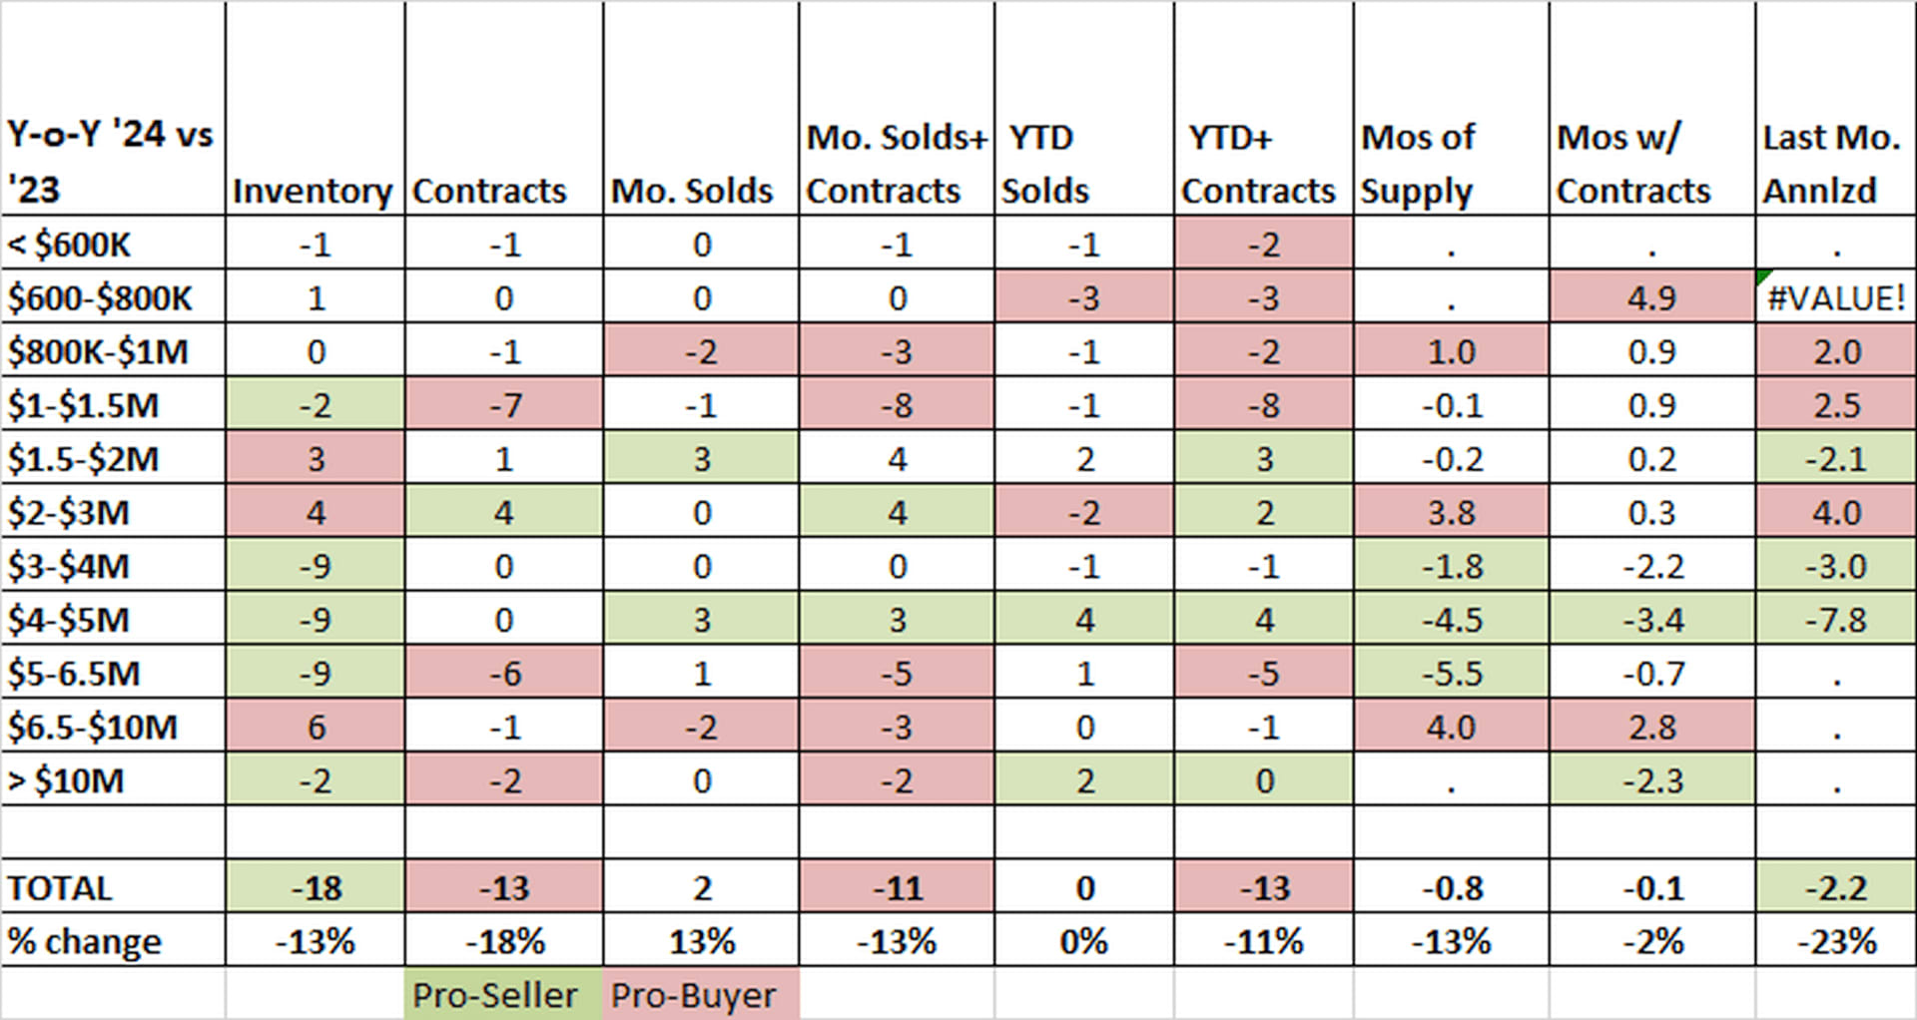Select the 4.9 cell in Mos w/ Contracts

(1651, 297)
